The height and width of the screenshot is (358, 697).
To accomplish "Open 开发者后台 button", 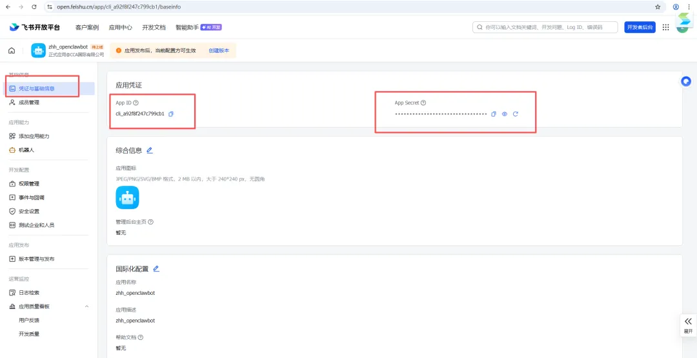I will [640, 27].
